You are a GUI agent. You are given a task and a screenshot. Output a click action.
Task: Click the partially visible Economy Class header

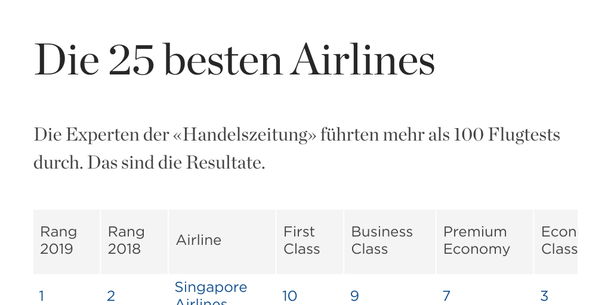pyautogui.click(x=558, y=240)
